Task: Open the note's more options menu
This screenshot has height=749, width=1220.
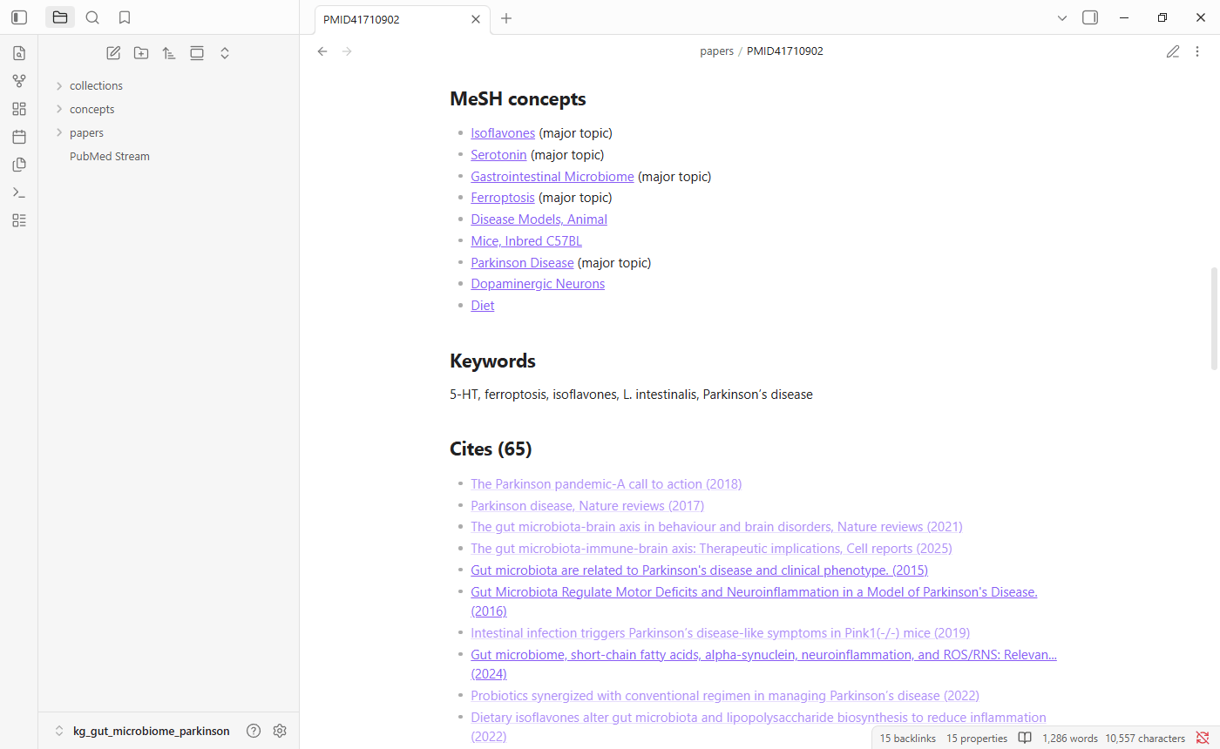Action: click(1197, 51)
